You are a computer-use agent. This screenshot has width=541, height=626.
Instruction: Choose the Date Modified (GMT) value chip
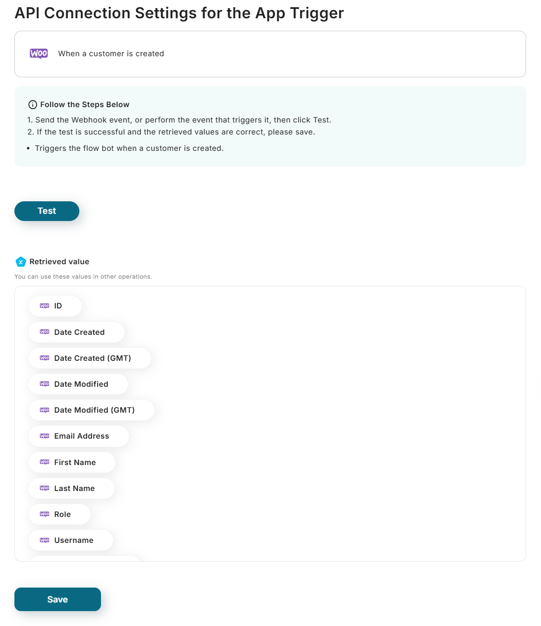click(92, 410)
